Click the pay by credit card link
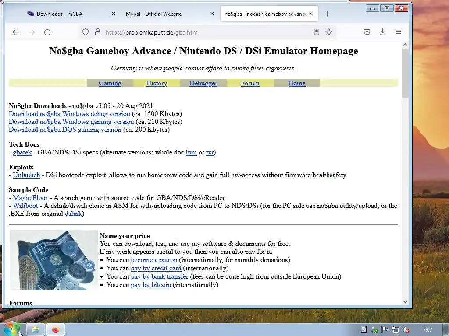Viewport: 449px width, 336px height. [156, 268]
